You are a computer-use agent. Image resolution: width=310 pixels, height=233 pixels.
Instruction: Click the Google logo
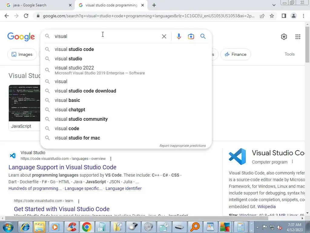point(21,37)
